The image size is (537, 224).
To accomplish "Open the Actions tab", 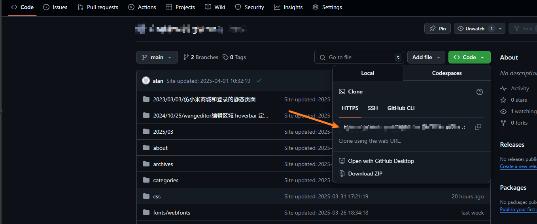I will pyautogui.click(x=142, y=7).
